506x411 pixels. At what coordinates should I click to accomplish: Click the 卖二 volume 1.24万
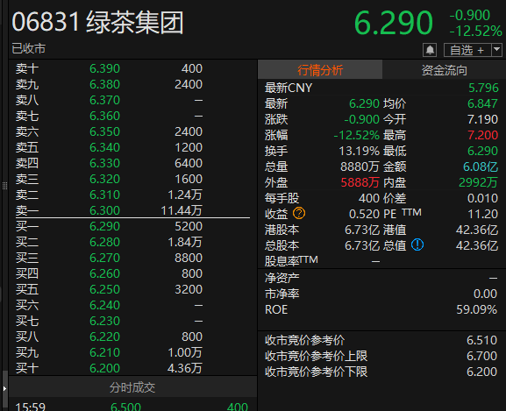click(x=185, y=195)
